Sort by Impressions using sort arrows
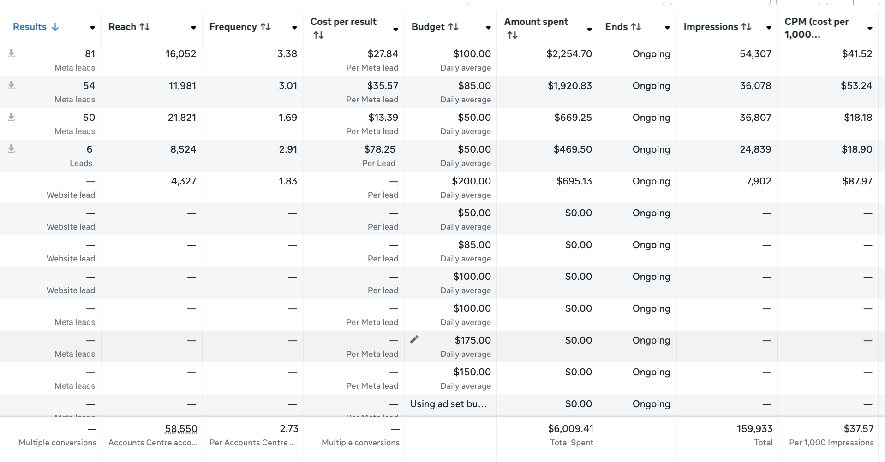Viewport: 885px width, 462px height. coord(747,27)
